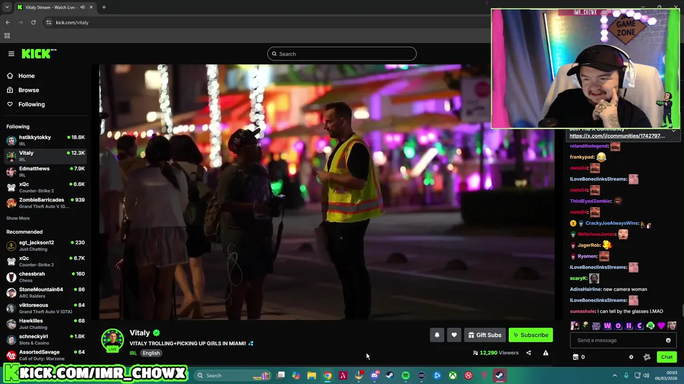Open AssortedSavage recommended channel
The image size is (684, 384).
[45, 355]
